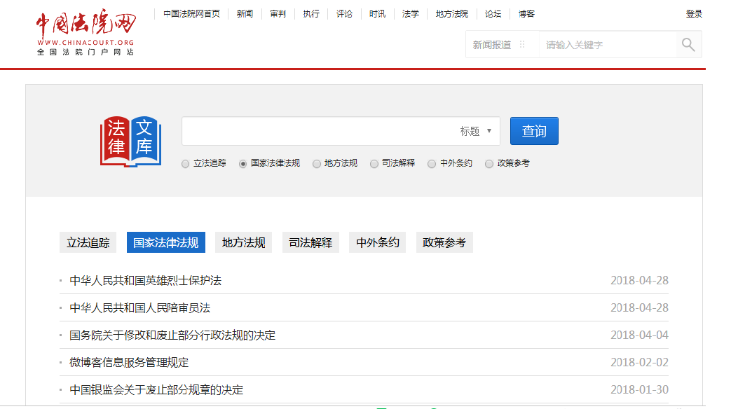The width and height of the screenshot is (731, 409).
Task: Click the magnifying glass search icon
Action: (x=688, y=43)
